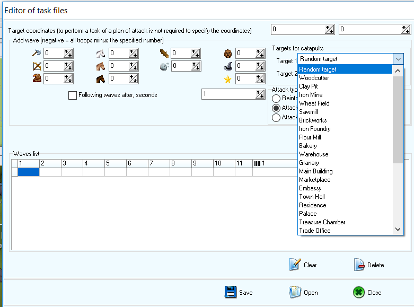Pick Treasure Chamber as catapult target
Image resolution: width=414 pixels, height=307 pixels.
tap(322, 222)
